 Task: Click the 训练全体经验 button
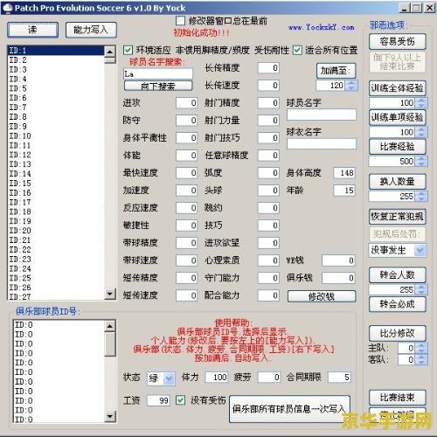397,88
